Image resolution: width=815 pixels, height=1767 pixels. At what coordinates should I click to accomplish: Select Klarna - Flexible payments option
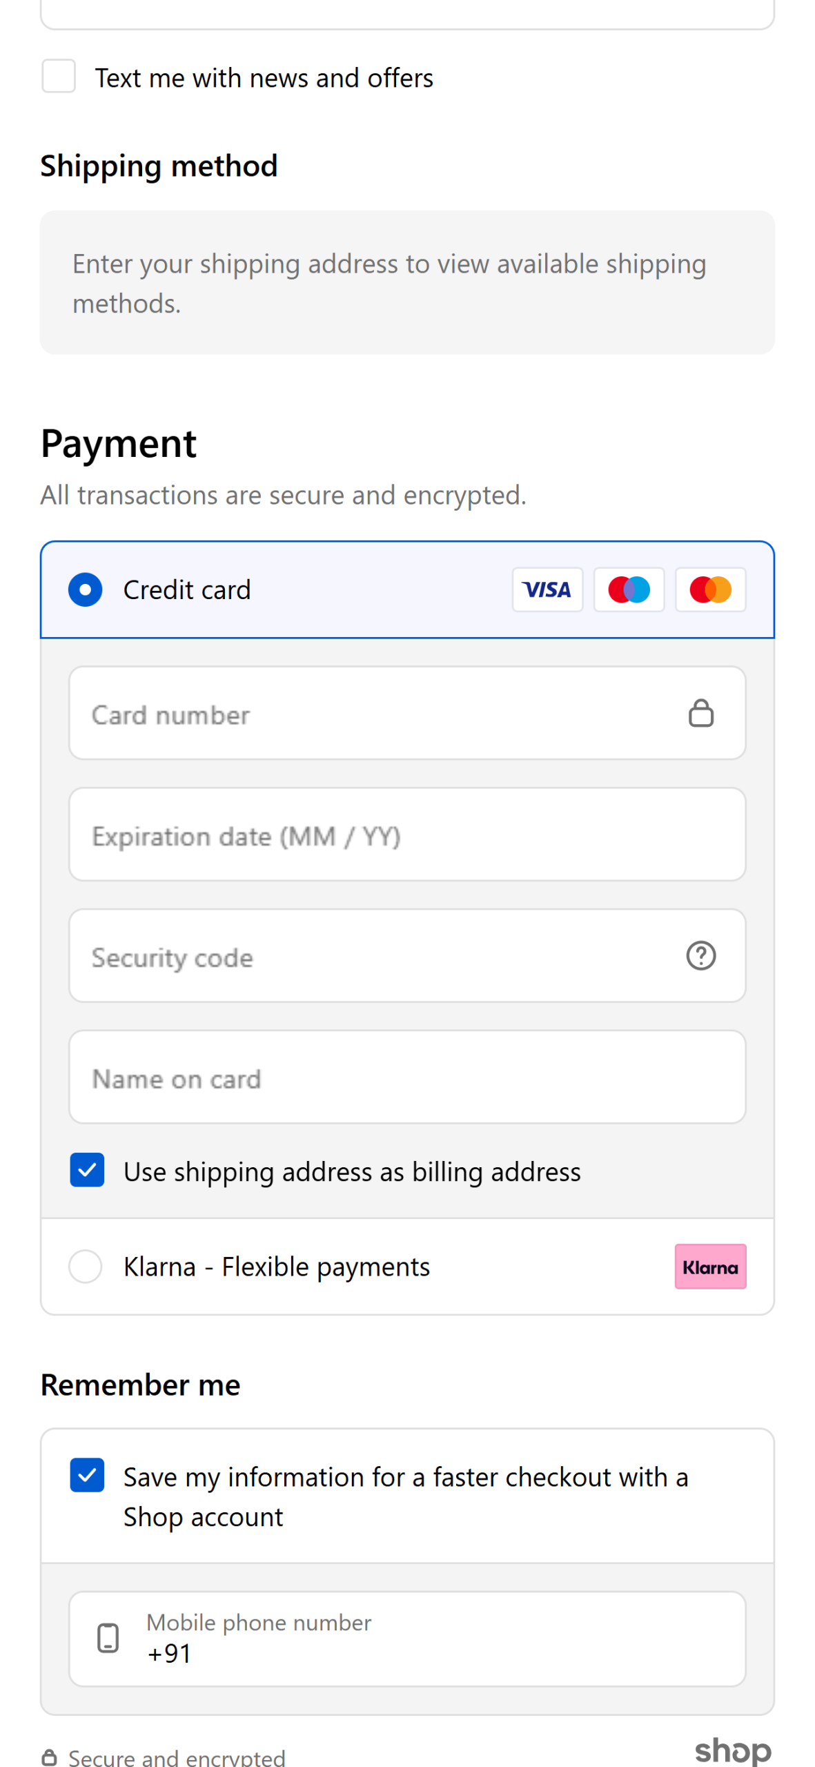click(x=86, y=1267)
